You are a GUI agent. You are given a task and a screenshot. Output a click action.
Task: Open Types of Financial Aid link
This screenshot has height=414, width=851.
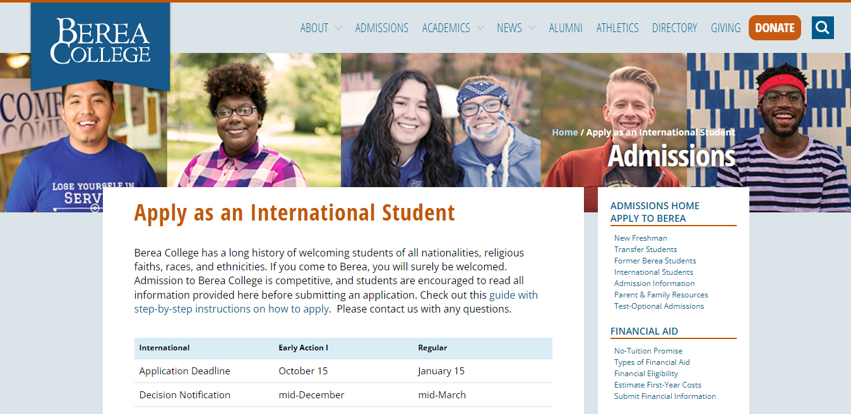click(652, 362)
